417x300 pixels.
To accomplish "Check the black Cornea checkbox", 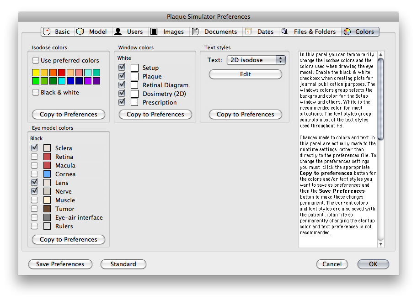I will pyautogui.click(x=34, y=174).
